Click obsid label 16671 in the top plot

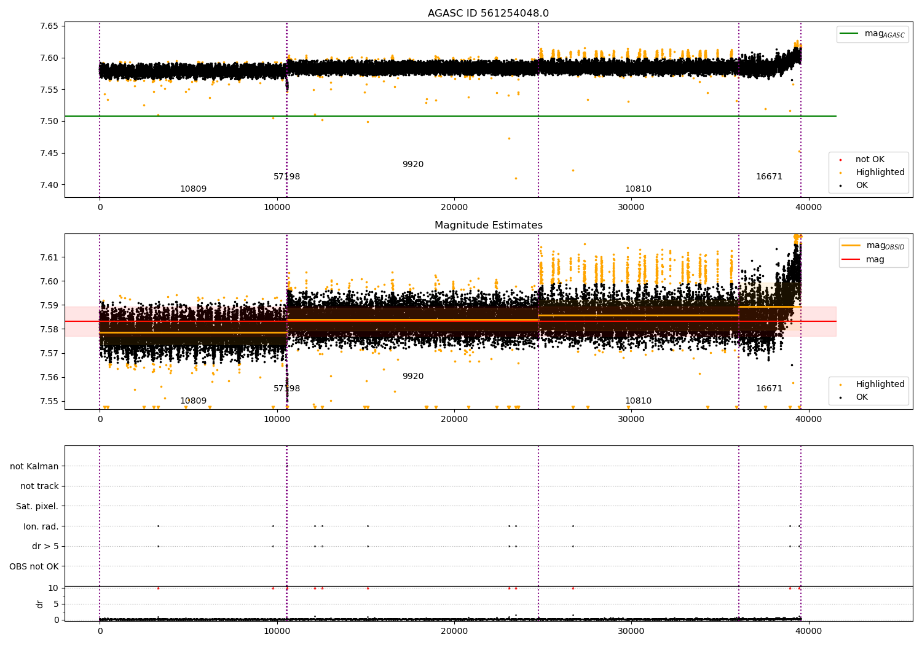[x=769, y=177]
